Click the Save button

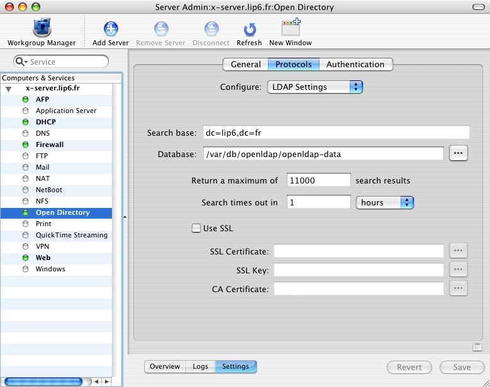pyautogui.click(x=462, y=367)
